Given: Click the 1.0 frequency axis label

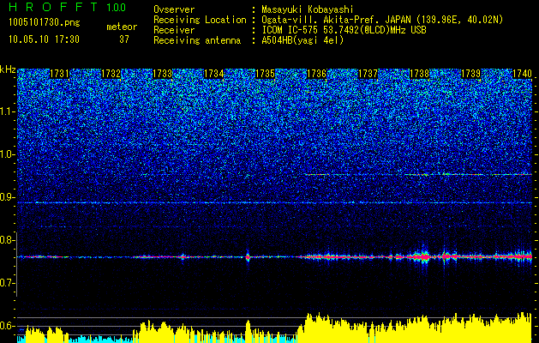Looking at the screenshot, I should 8,154.
